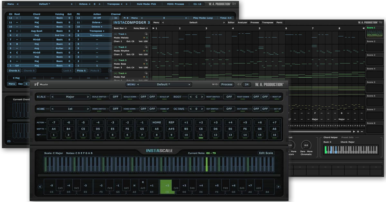Toggle the Home Switch OFF button

coord(115,109)
